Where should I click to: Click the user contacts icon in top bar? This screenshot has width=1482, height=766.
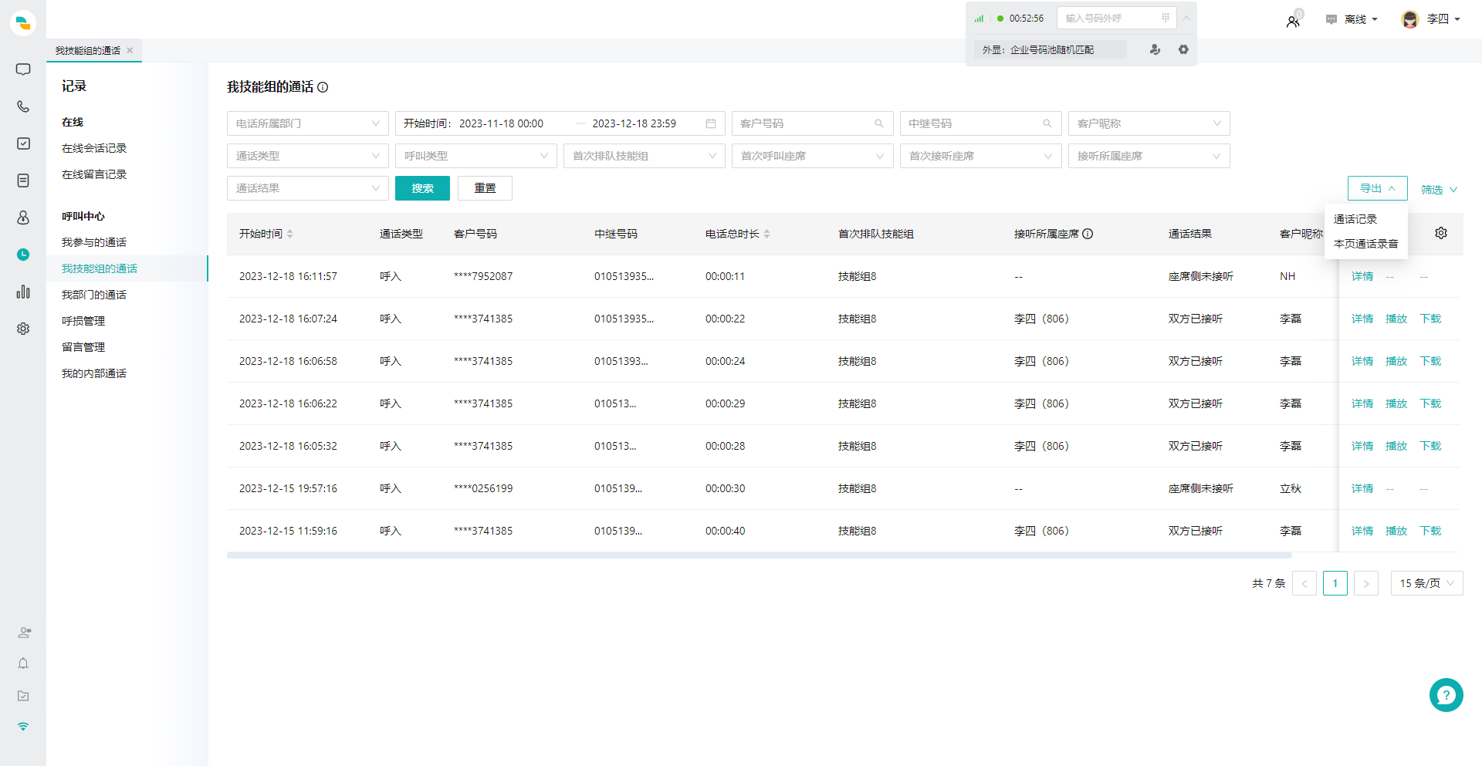tap(1293, 22)
